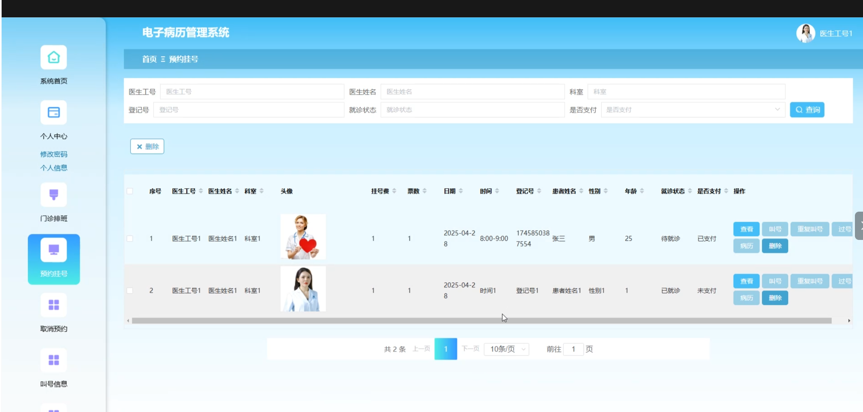The image size is (863, 412).
Task: Expand the 是否支付 dropdown filter
Action: (692, 110)
